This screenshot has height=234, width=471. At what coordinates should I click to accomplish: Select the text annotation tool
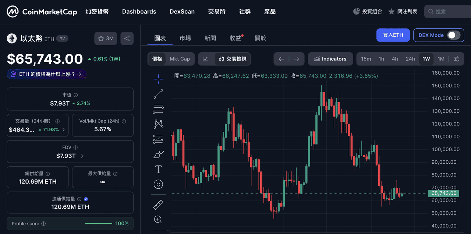click(158, 169)
